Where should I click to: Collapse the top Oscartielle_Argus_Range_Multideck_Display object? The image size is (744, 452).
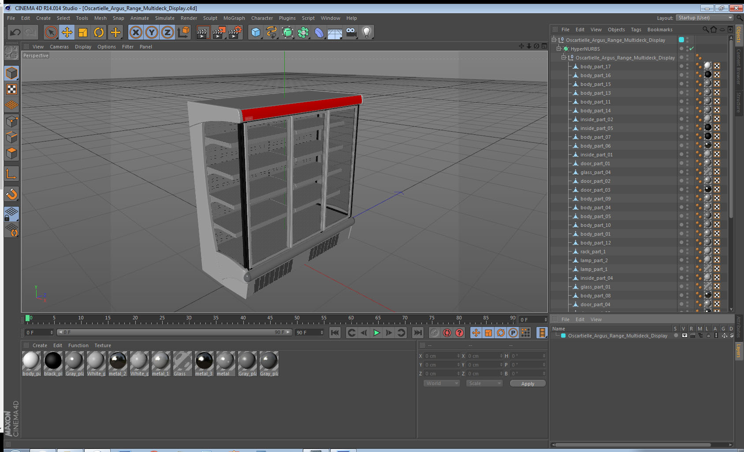click(x=554, y=40)
